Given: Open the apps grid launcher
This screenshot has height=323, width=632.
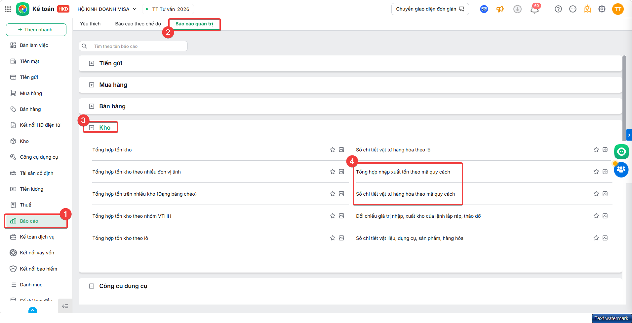Looking at the screenshot, I should [x=8, y=9].
